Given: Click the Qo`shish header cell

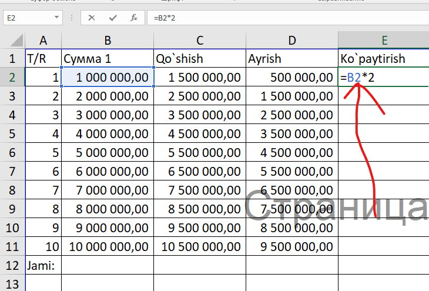Looking at the screenshot, I should tap(200, 59).
